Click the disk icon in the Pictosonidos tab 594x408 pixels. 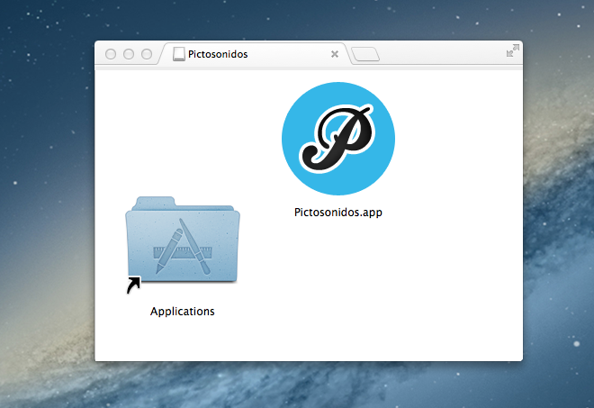click(179, 54)
